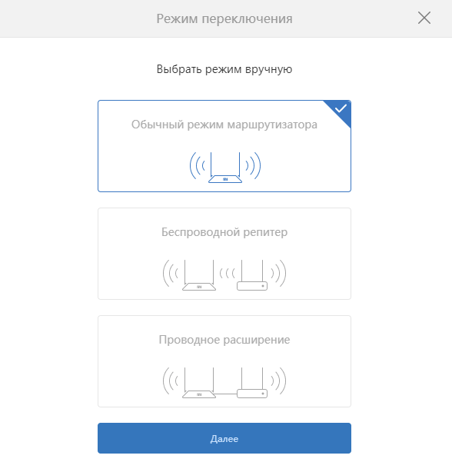
Task: Click right signal waves in wired extension card
Action: (278, 381)
